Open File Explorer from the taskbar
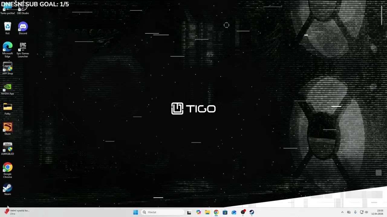Screen dimensions: 387x217 pyautogui.click(x=207, y=212)
